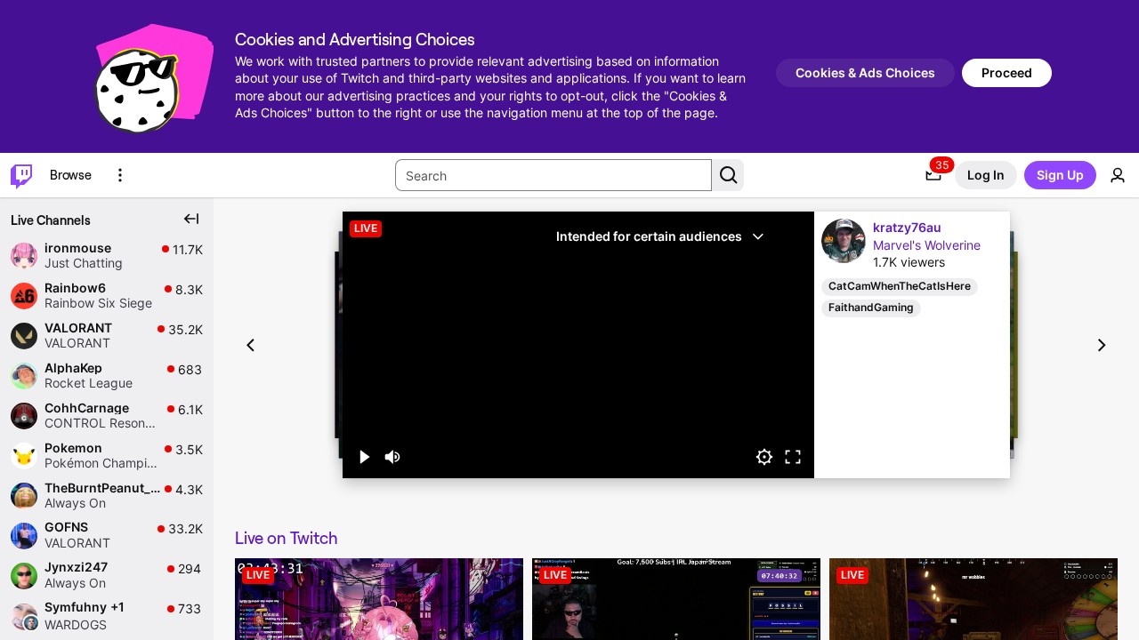Collapse the Live Channels sidebar
The width and height of the screenshot is (1139, 640).
click(191, 219)
